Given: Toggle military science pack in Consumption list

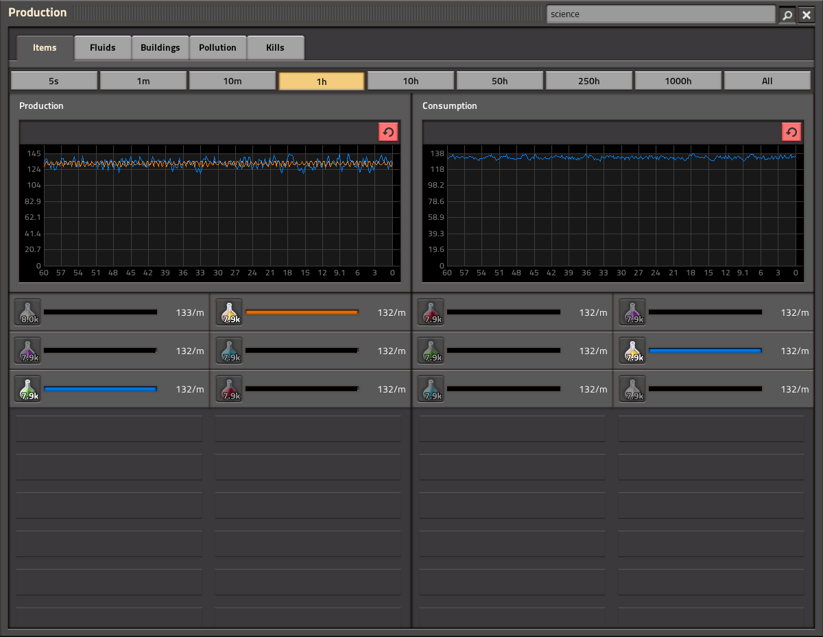Looking at the screenshot, I should point(633,389).
